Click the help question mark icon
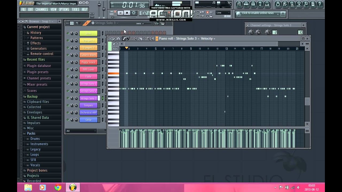The width and height of the screenshot is (342, 192). (320, 4)
